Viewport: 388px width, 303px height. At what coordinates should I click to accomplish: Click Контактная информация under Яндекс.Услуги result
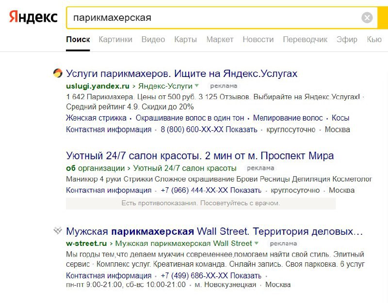[109, 129]
